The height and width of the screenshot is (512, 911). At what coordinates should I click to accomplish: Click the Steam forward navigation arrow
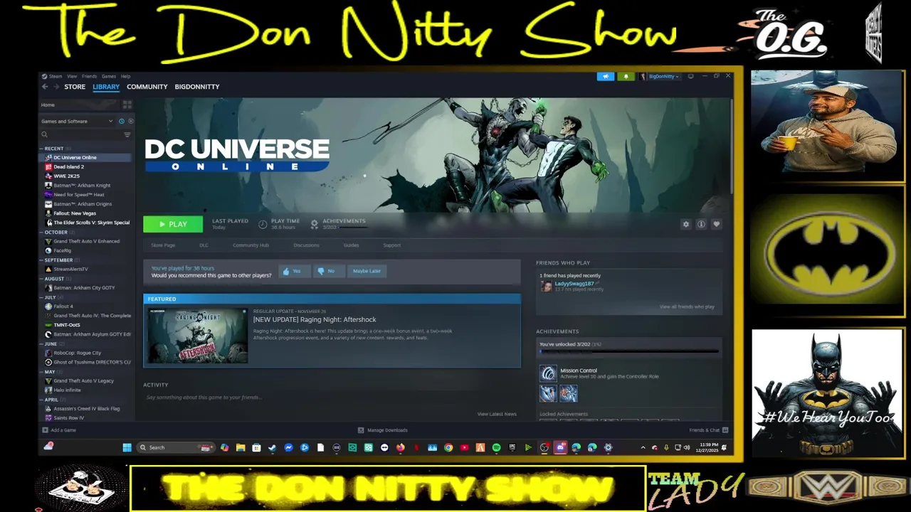click(56, 87)
